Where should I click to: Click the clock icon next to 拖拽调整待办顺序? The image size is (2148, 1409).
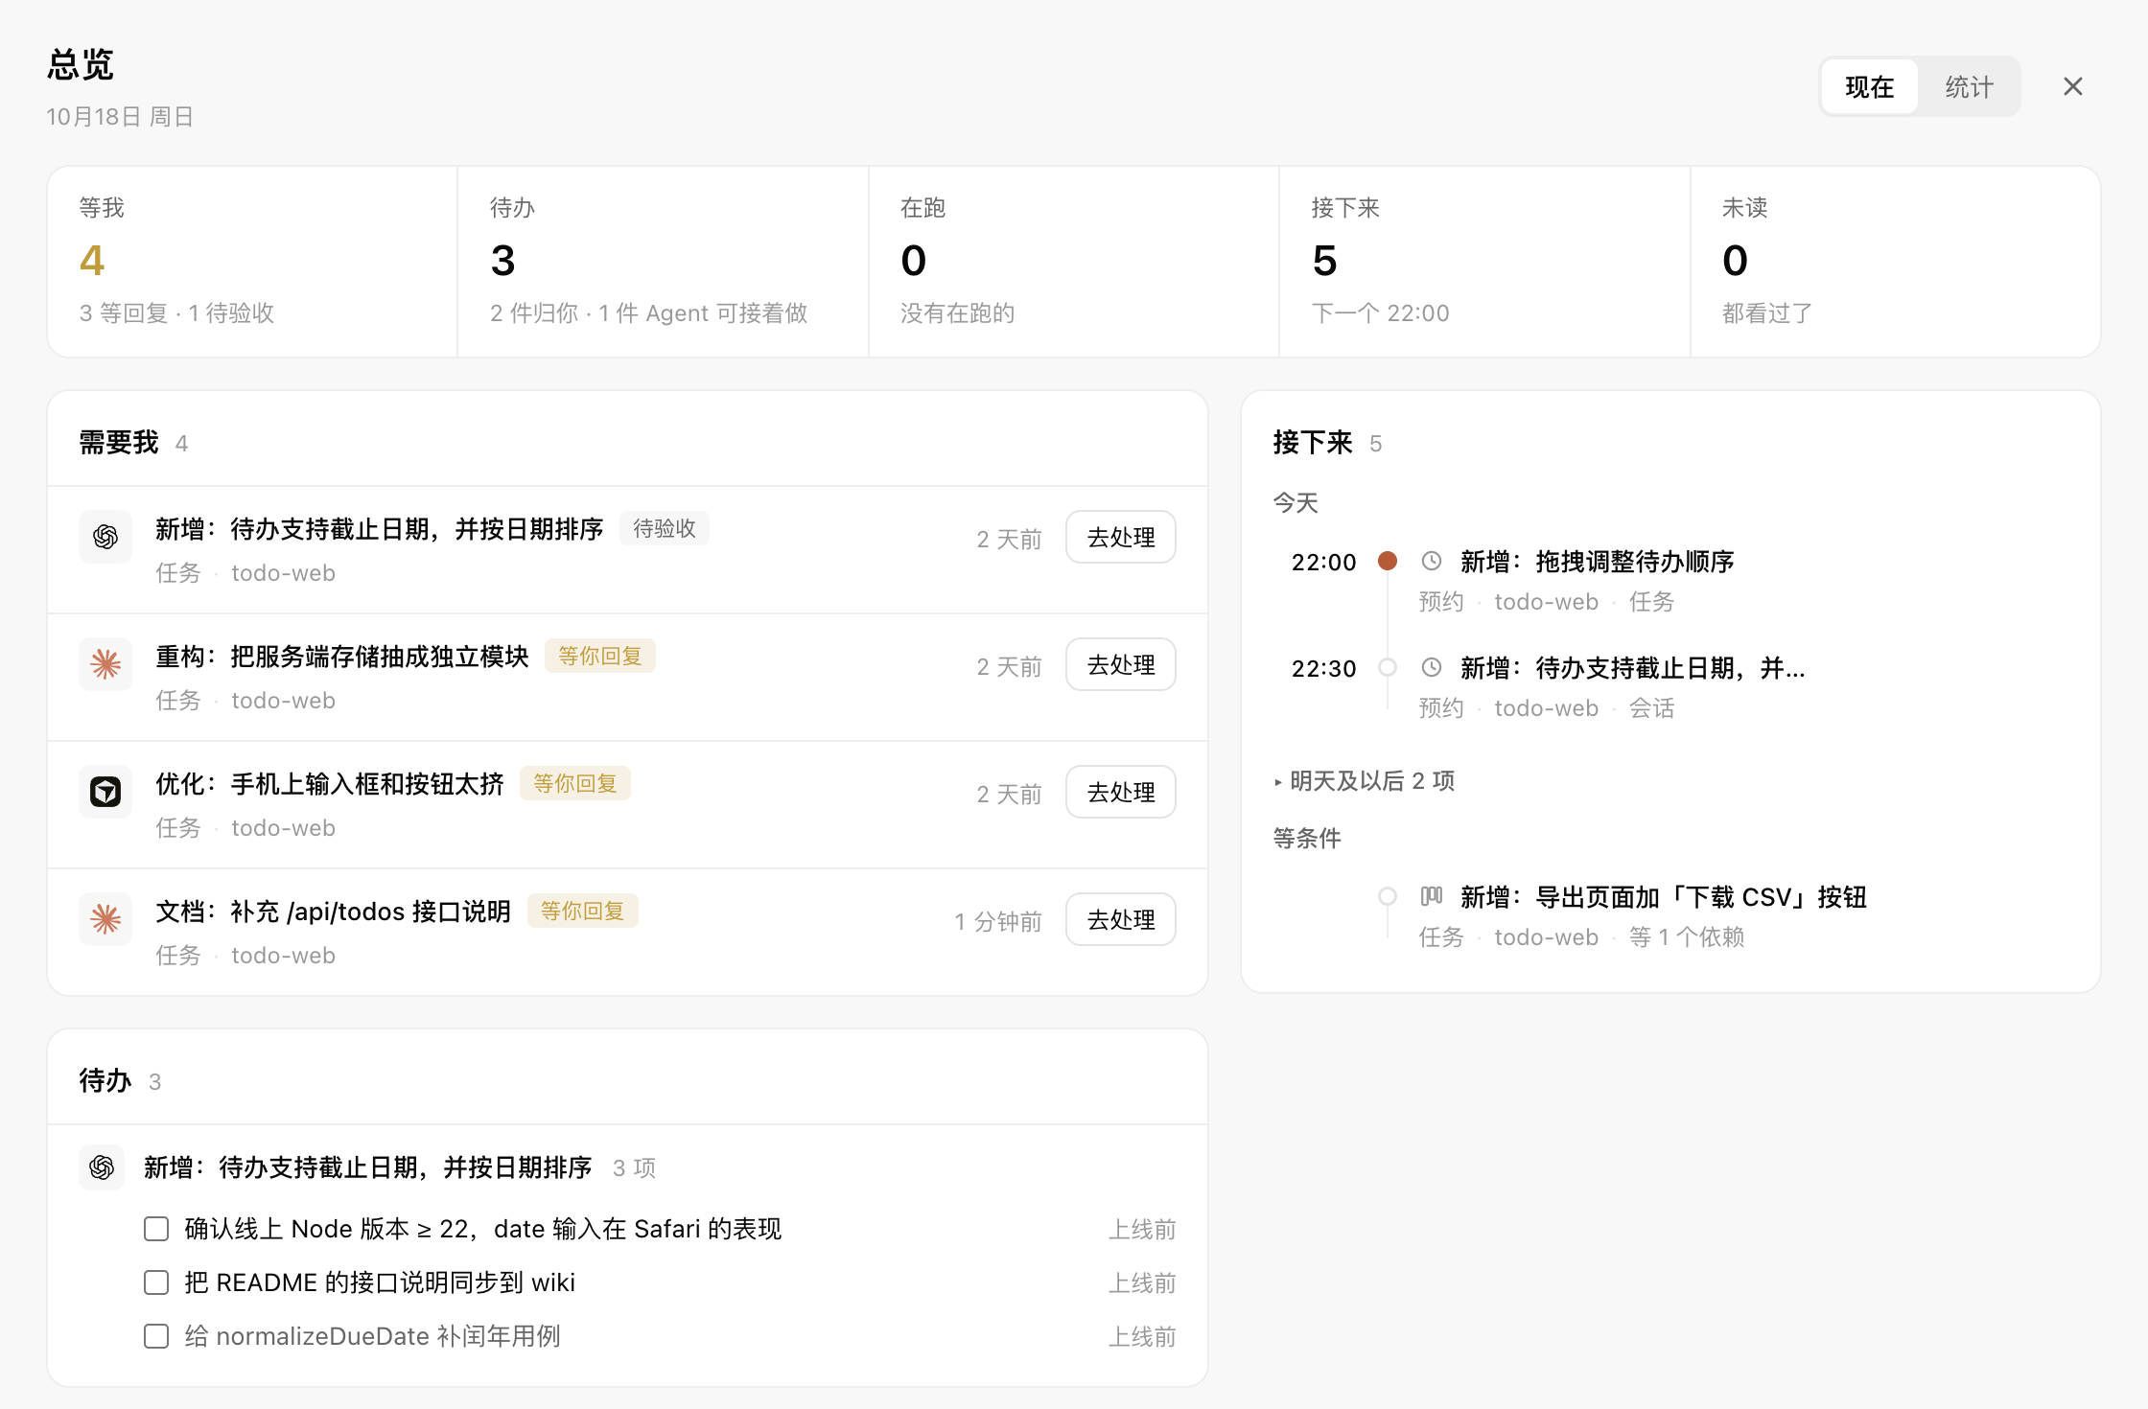[1432, 561]
